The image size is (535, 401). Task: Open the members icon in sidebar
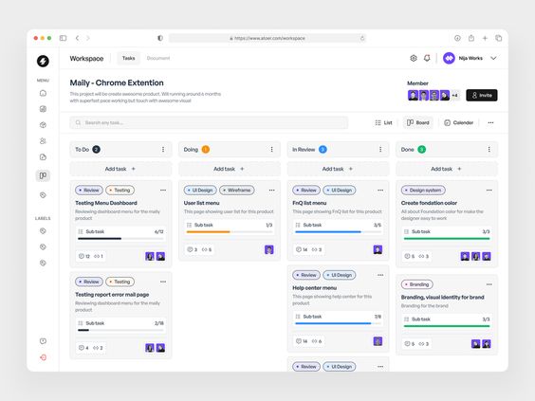(x=43, y=141)
